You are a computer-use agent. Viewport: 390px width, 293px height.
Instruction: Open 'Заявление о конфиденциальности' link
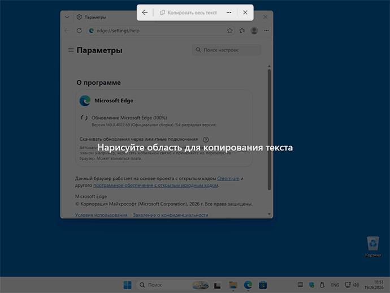click(x=170, y=215)
